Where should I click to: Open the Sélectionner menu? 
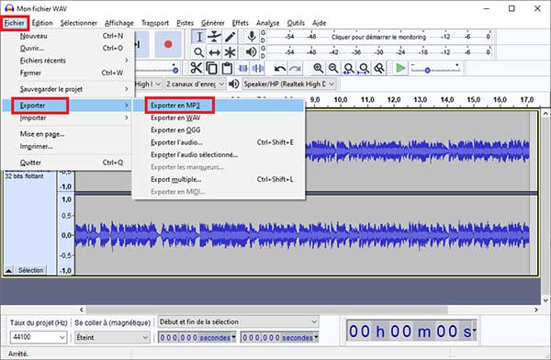(x=79, y=23)
